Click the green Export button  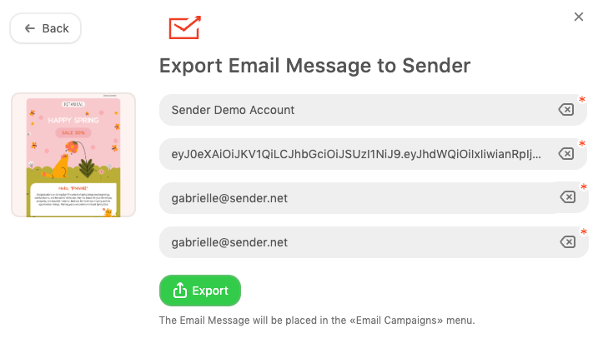point(200,291)
